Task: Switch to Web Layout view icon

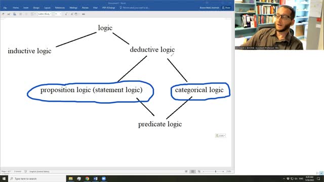Action: [199, 171]
